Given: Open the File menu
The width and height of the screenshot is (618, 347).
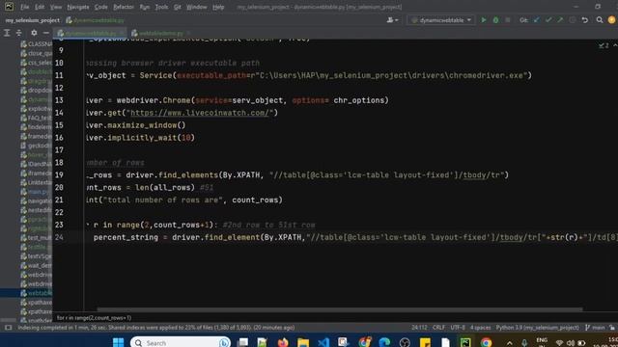Looking at the screenshot, I should click(x=24, y=7).
